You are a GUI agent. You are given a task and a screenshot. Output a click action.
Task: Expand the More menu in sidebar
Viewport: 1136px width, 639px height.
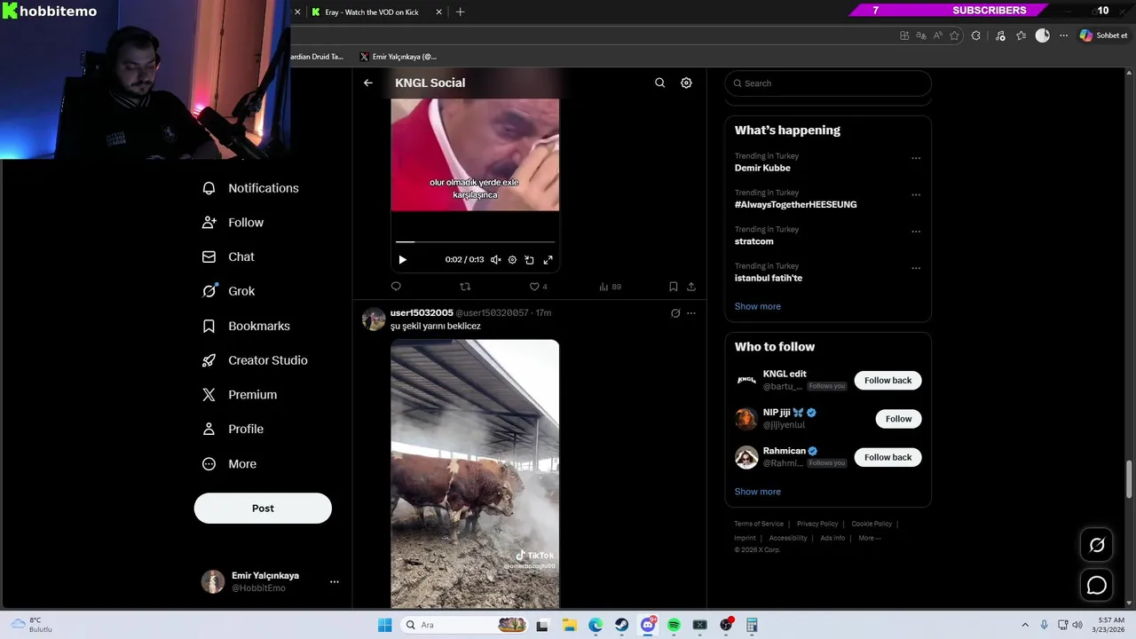230,464
